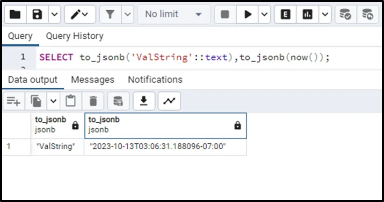Viewport: 384px width, 202px height.
Task: Click the Edit pencil icon
Action: point(75,14)
